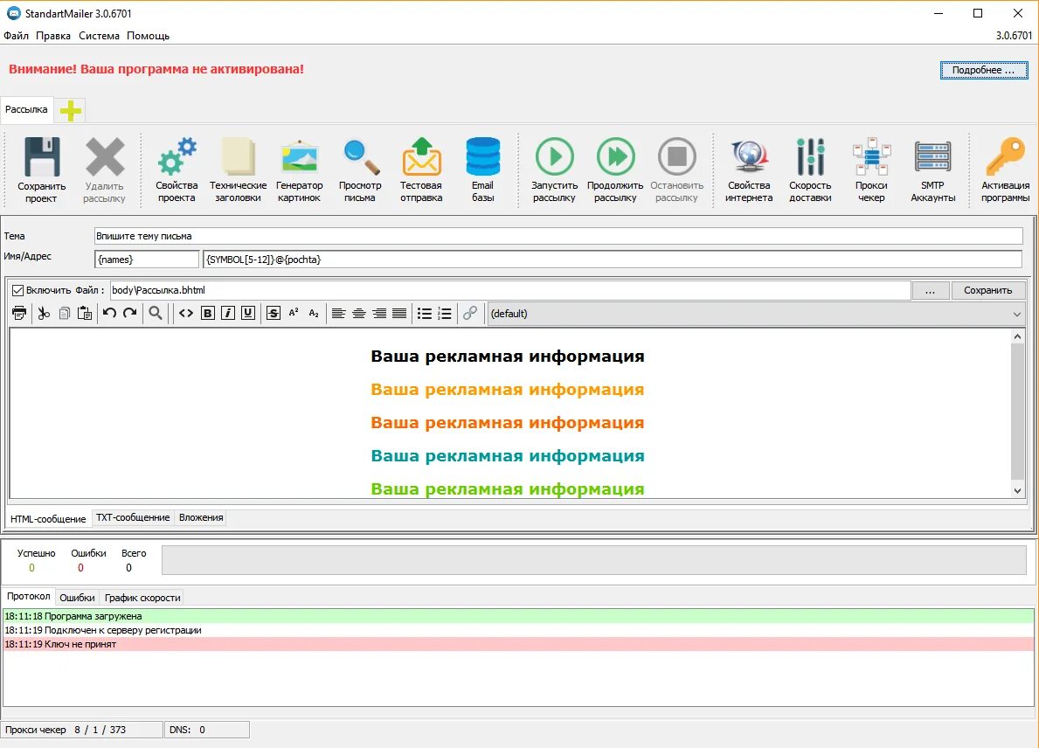Align text right
This screenshot has width=1039, height=748.
point(379,314)
